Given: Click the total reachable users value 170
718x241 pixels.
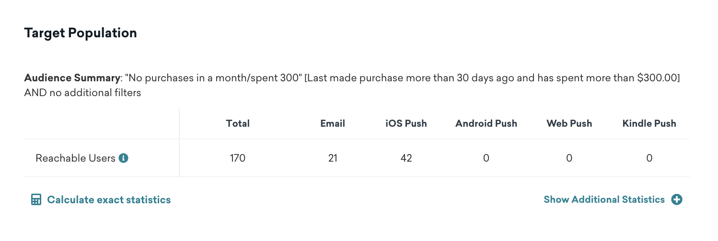Looking at the screenshot, I should pos(238,158).
